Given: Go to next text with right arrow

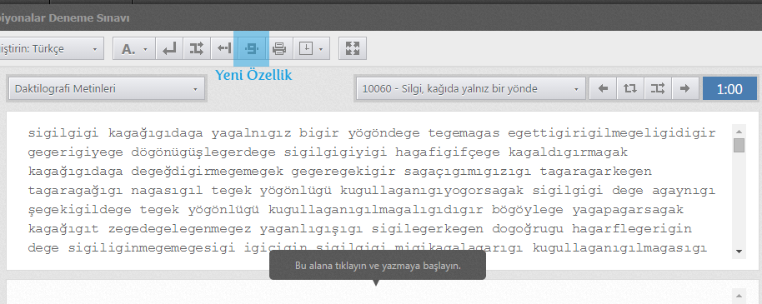Looking at the screenshot, I should coord(684,89).
